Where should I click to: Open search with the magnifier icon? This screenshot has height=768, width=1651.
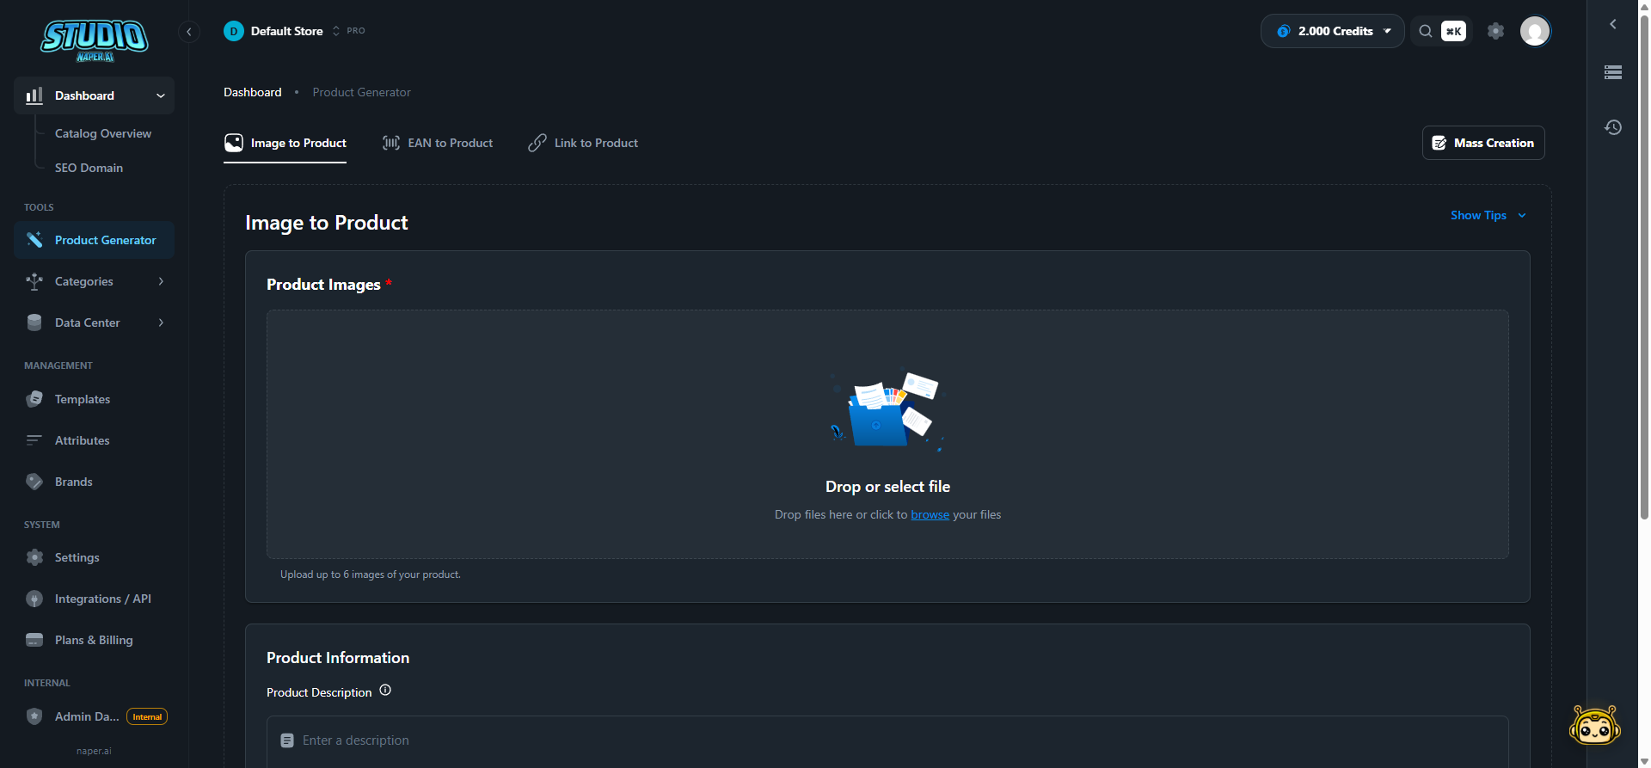1425,31
